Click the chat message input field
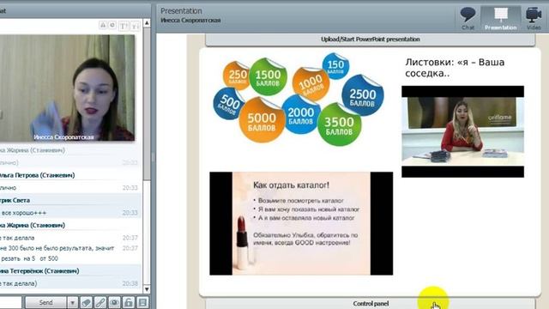 coord(10,302)
